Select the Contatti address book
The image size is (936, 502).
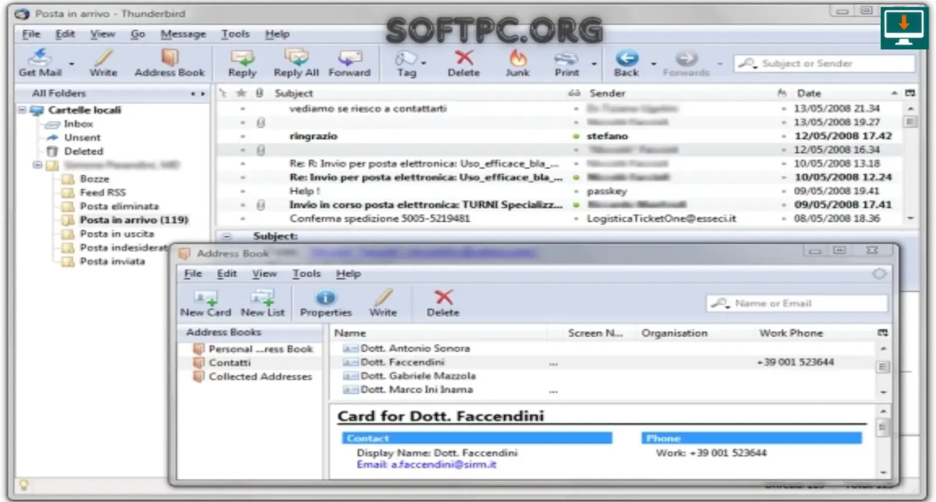pyautogui.click(x=229, y=363)
